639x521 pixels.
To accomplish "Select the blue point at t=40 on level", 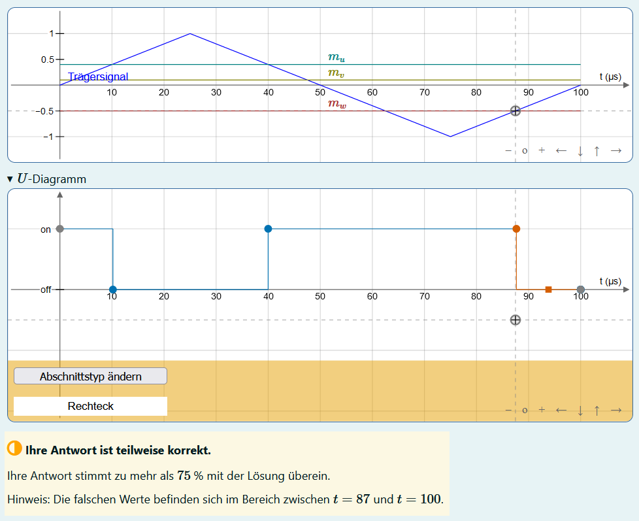I will [268, 229].
